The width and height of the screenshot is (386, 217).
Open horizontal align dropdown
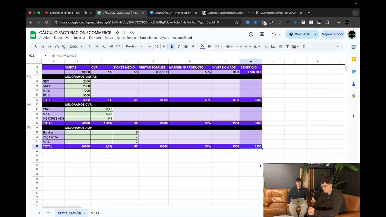(x=229, y=47)
